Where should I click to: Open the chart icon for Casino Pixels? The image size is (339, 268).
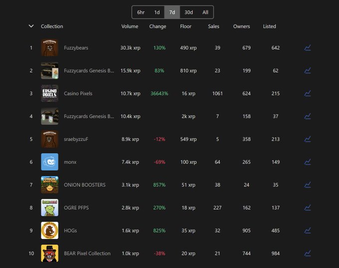[308, 93]
